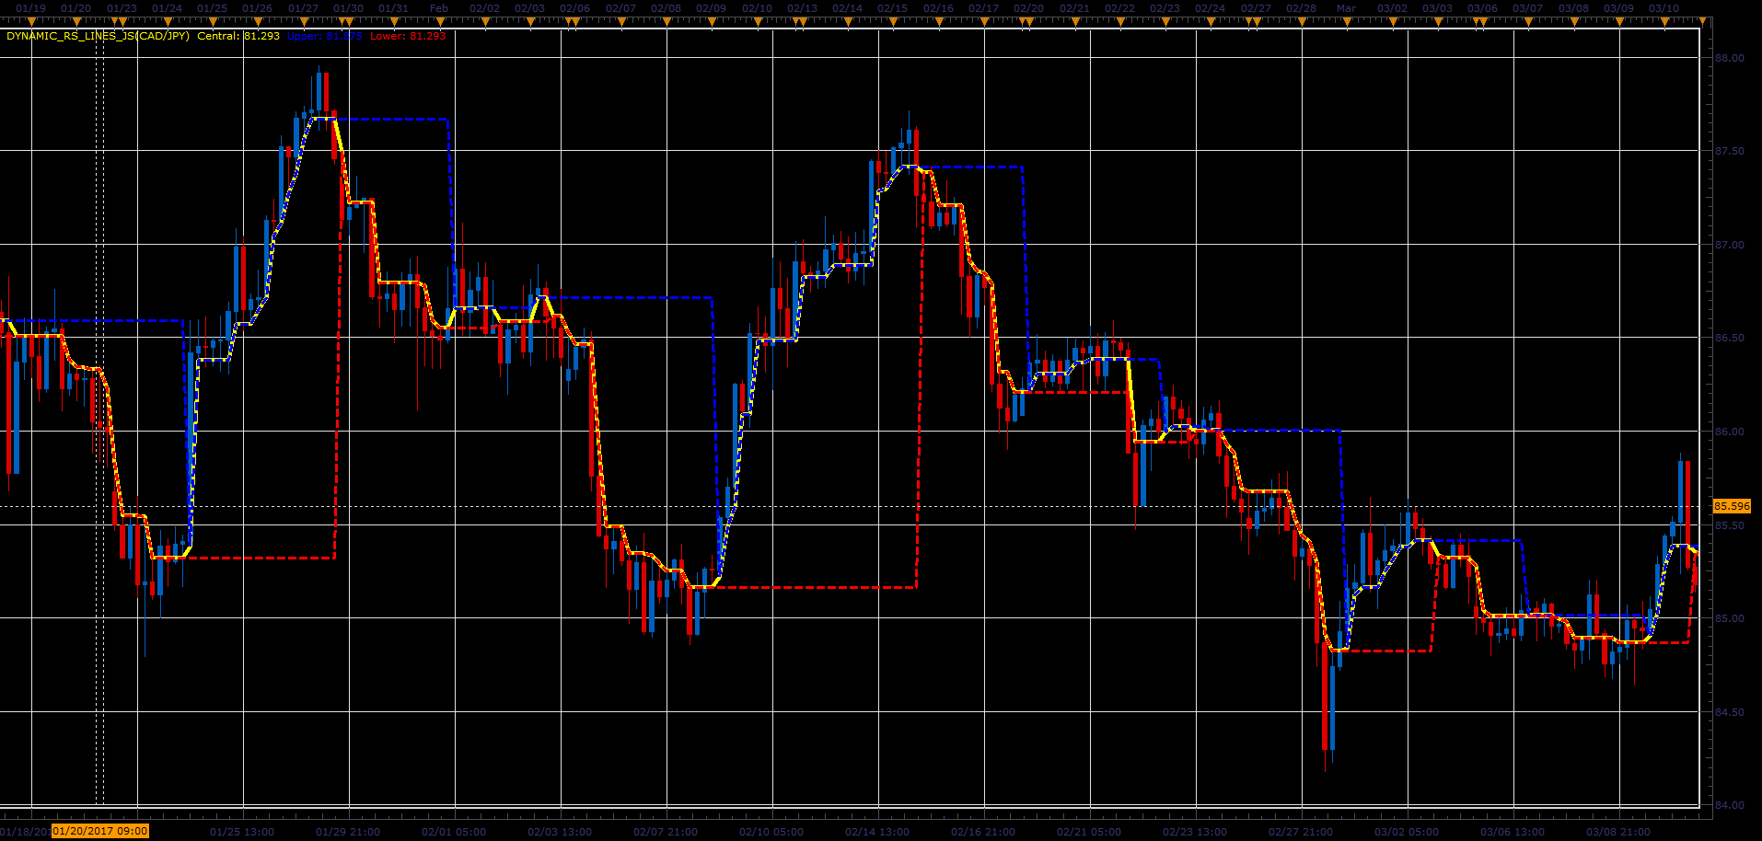Click the 86.50 price level label

1729,338
